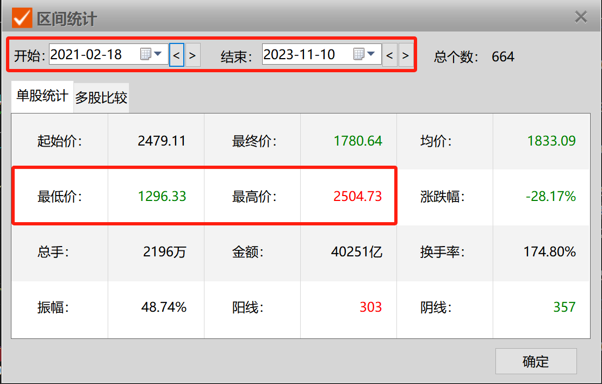Click the 总手 label

pos(53,252)
